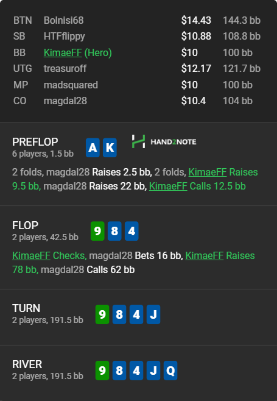Select the Ace hole card in preflop
277x401 pixels.
tap(93, 147)
